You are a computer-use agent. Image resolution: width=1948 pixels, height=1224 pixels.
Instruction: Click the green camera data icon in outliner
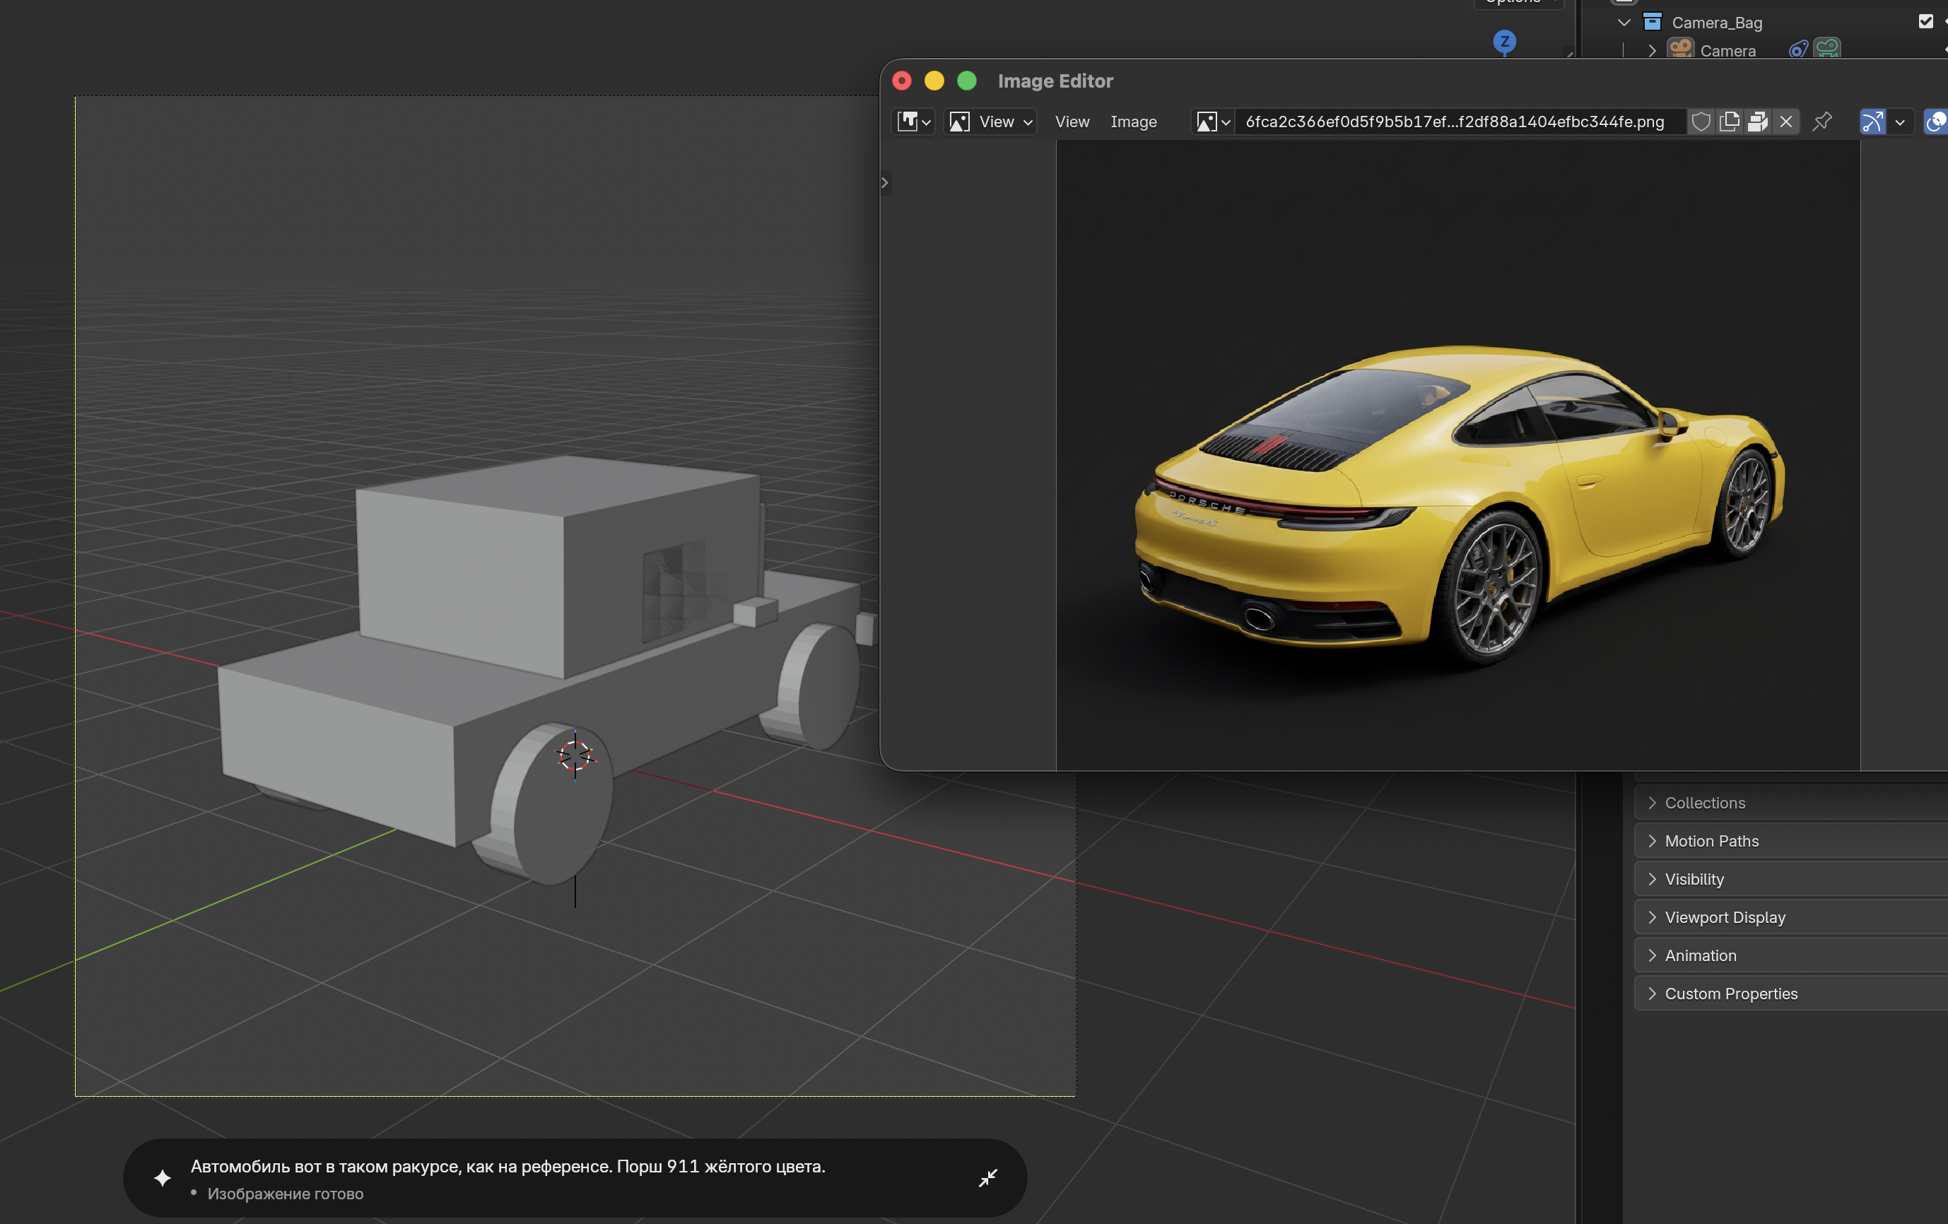[1827, 49]
